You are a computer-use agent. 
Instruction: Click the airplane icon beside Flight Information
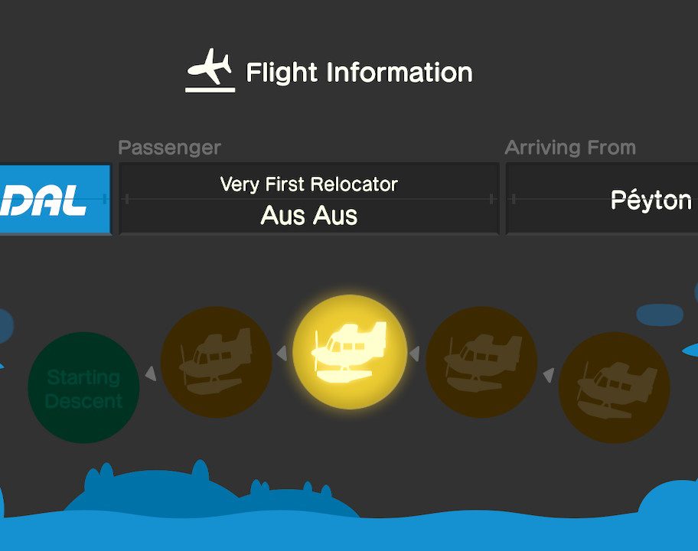pyautogui.click(x=210, y=70)
